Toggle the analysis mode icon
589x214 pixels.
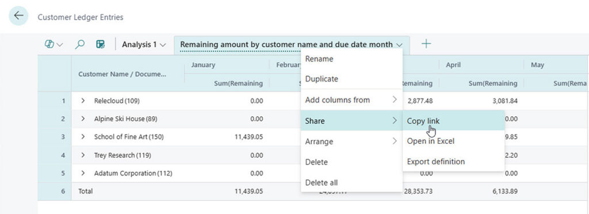100,44
